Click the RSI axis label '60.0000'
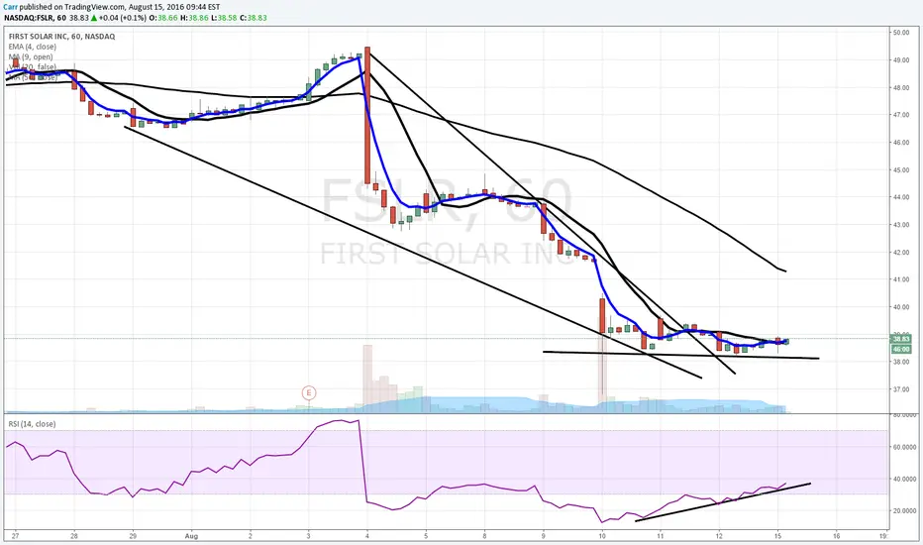923x545 pixels. pyautogui.click(x=904, y=447)
